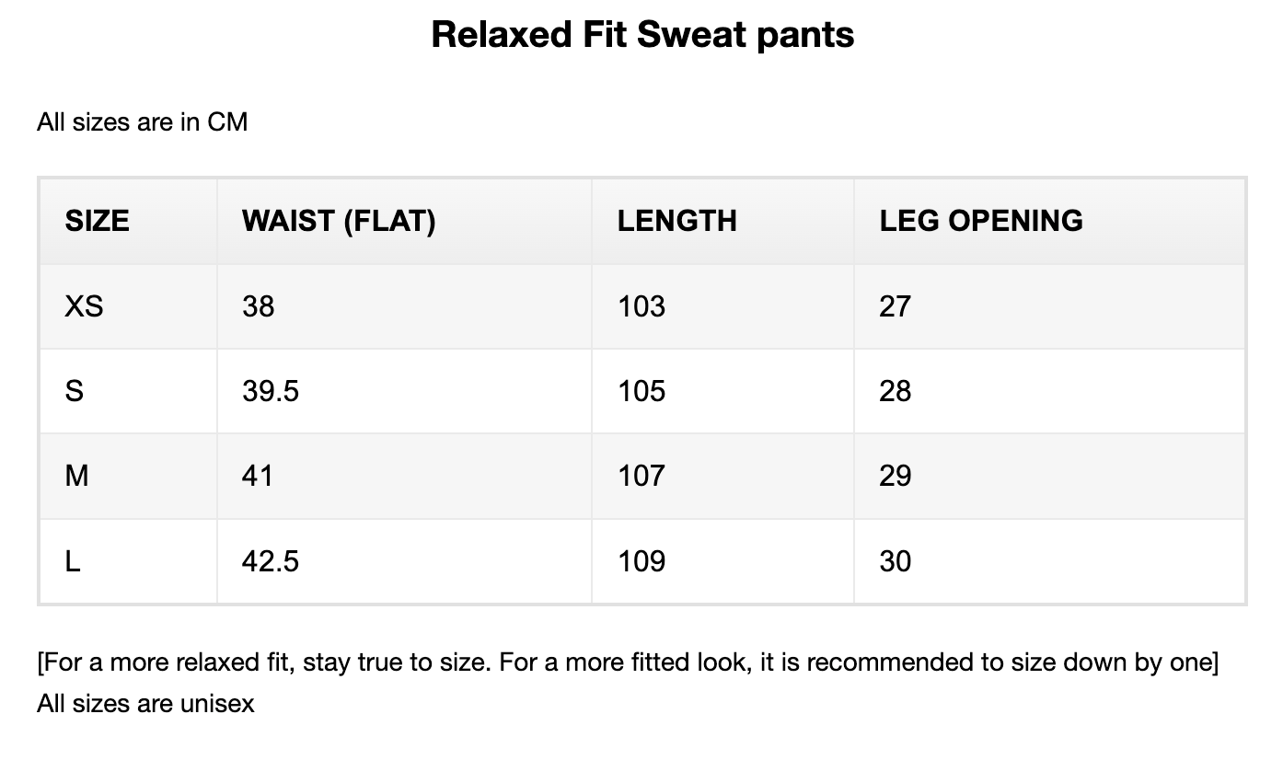
Task: Click the leg opening value 28
Action: [x=895, y=391]
